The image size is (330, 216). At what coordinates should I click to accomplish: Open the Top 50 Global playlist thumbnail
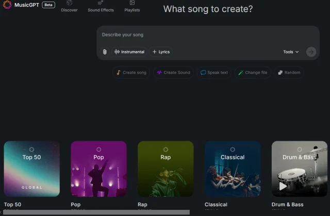tap(31, 169)
